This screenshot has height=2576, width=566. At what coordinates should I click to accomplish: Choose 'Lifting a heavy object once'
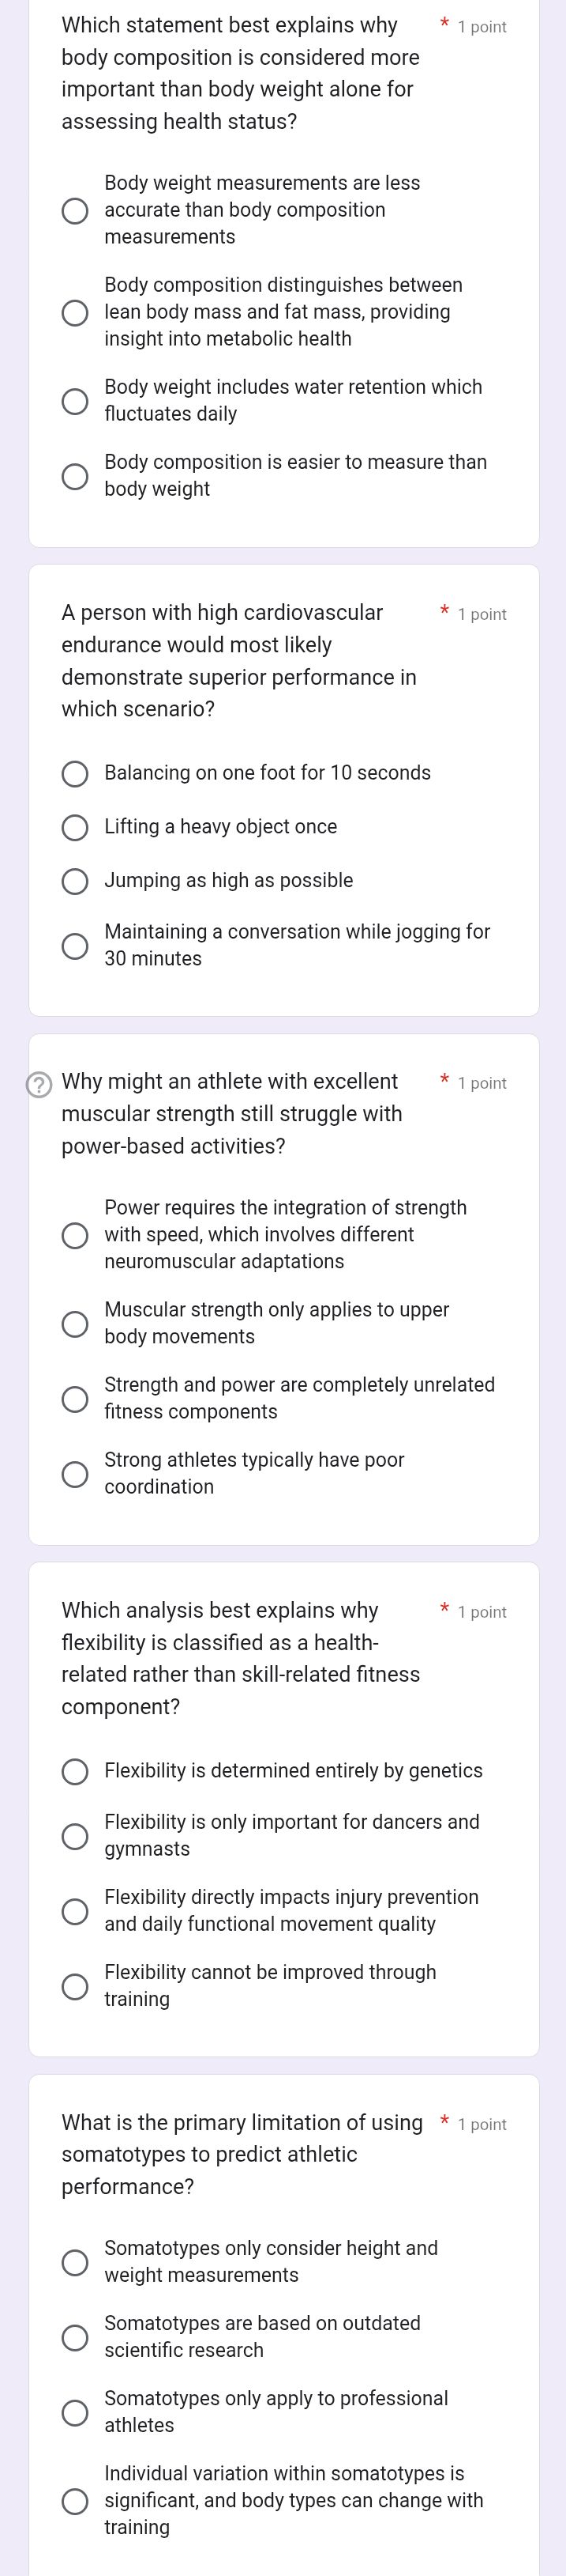[x=74, y=826]
